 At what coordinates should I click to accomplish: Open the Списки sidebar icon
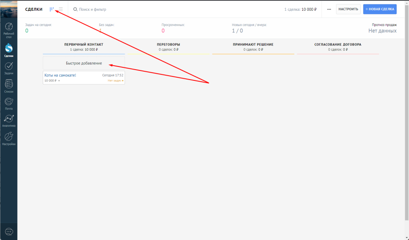coord(8,84)
